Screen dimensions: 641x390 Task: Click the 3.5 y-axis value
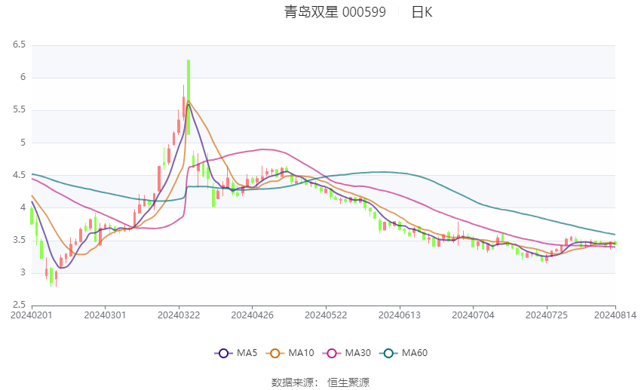[x=19, y=240]
